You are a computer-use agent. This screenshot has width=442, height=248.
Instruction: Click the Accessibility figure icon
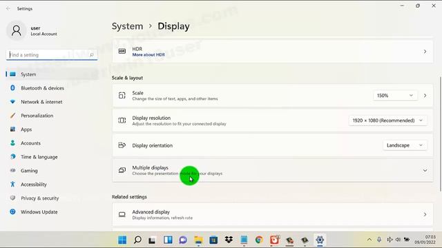tap(12, 184)
